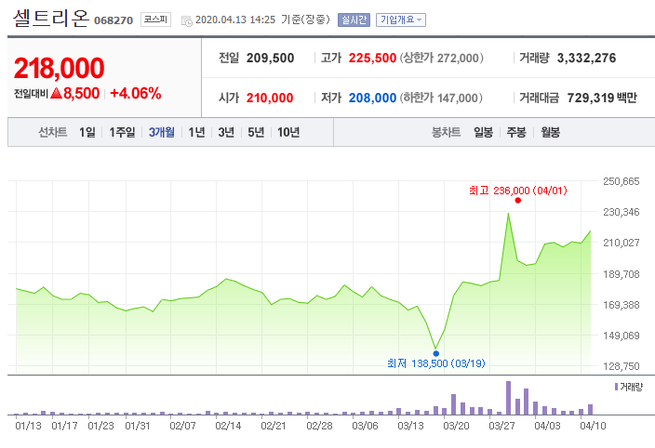Click the 실시간 real-time button

354,20
